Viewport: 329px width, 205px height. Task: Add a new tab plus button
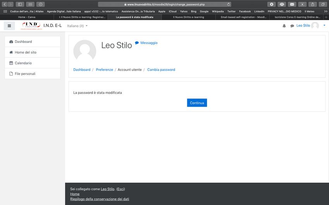click(x=326, y=17)
